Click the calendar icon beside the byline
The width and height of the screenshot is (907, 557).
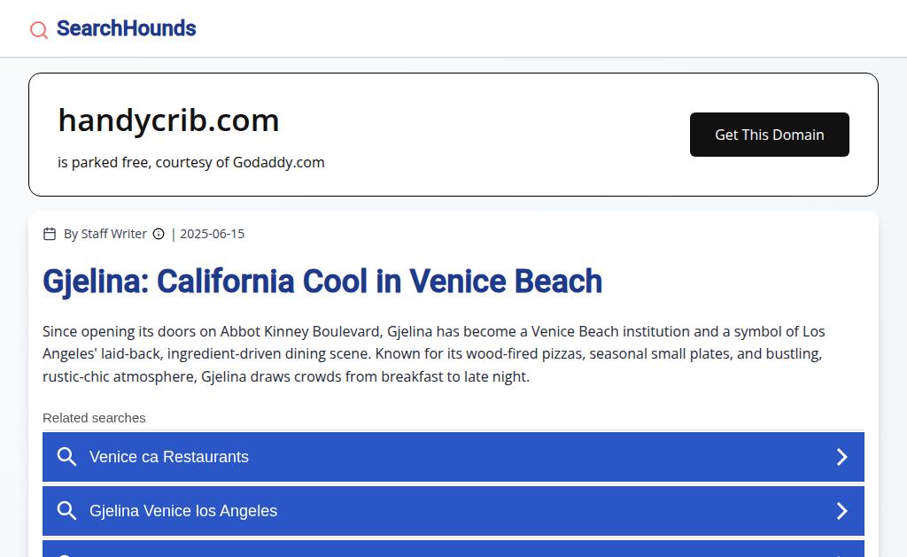click(x=50, y=234)
